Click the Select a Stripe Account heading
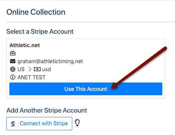Image resolution: width=175 pixels, height=135 pixels. pyautogui.click(x=40, y=31)
